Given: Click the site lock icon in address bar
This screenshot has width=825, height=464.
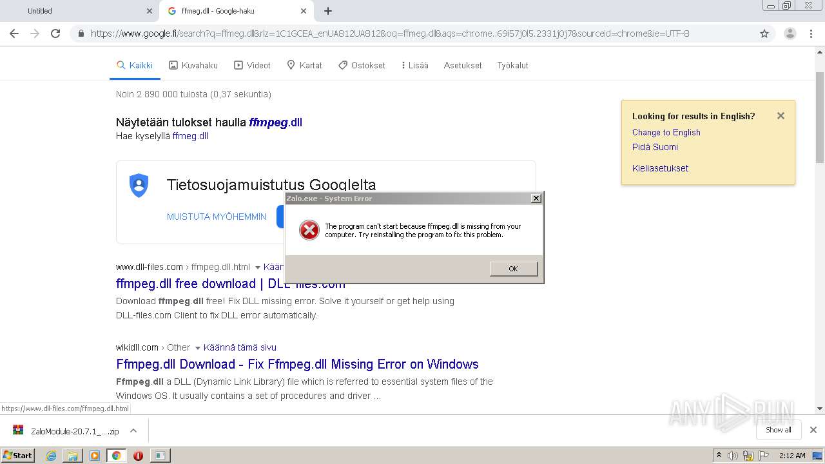Looking at the screenshot, I should 81,34.
